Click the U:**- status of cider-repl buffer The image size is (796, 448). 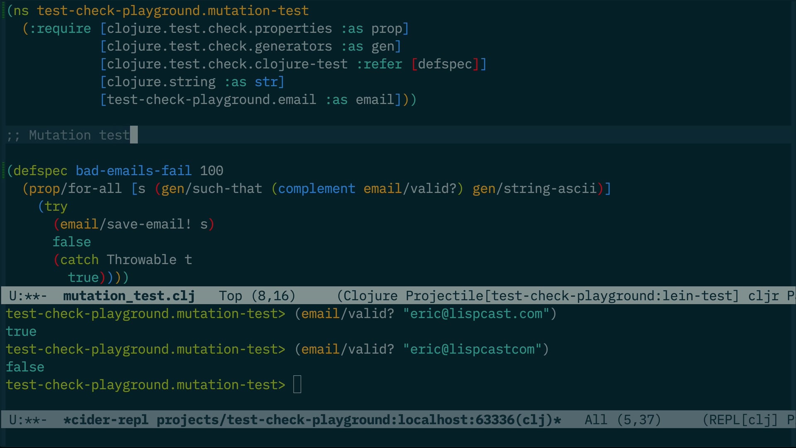pos(28,420)
